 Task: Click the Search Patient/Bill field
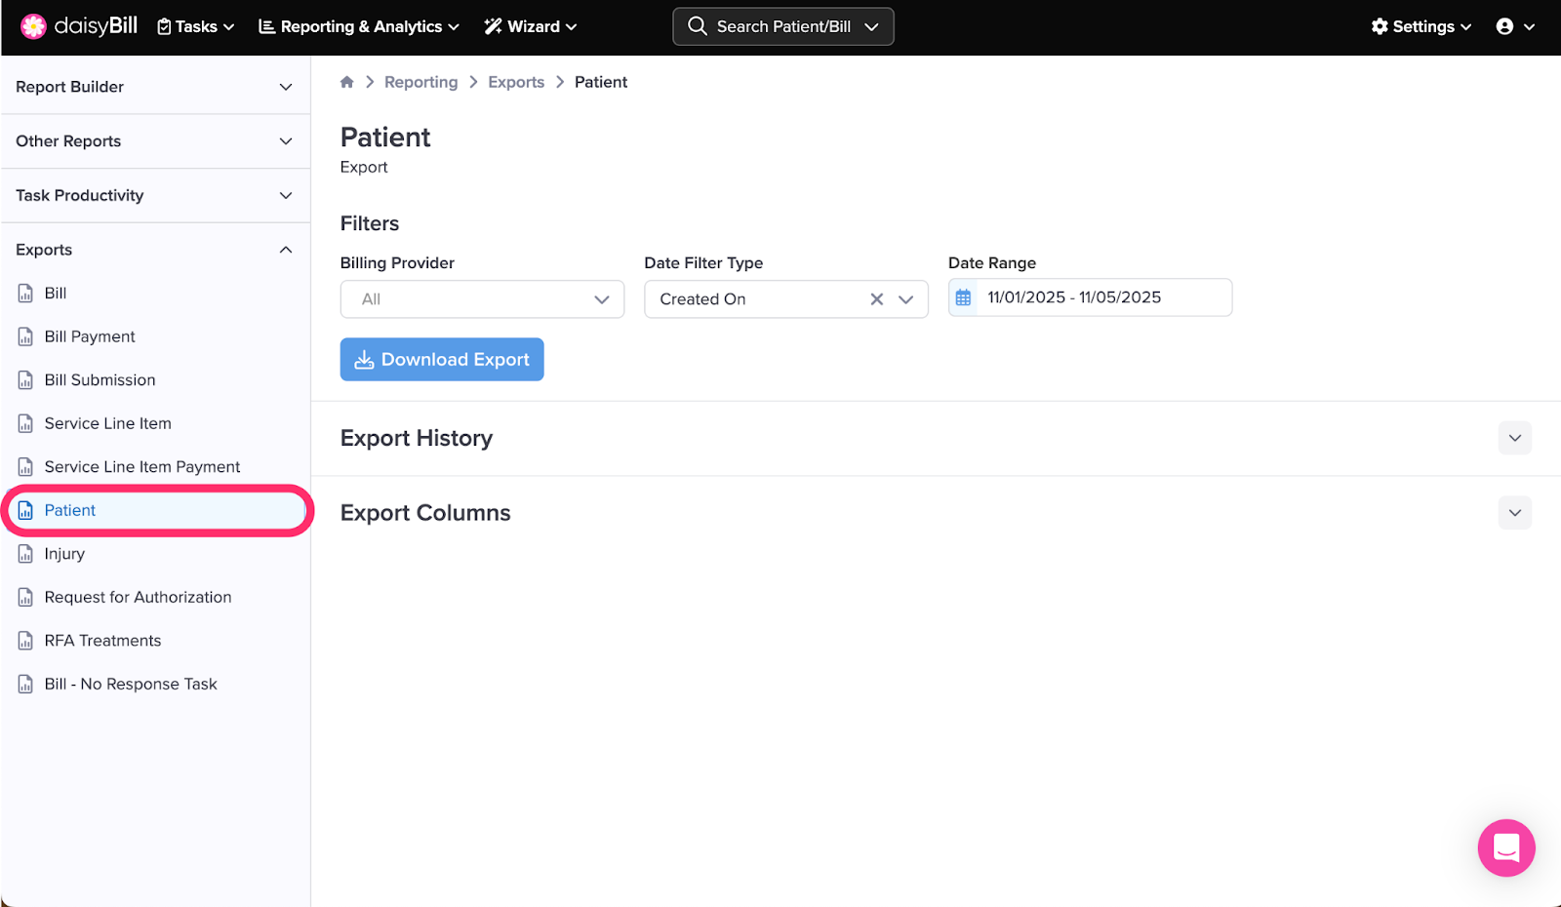(782, 26)
